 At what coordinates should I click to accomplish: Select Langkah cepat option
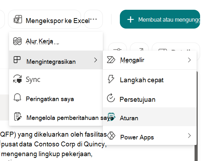point(150,80)
